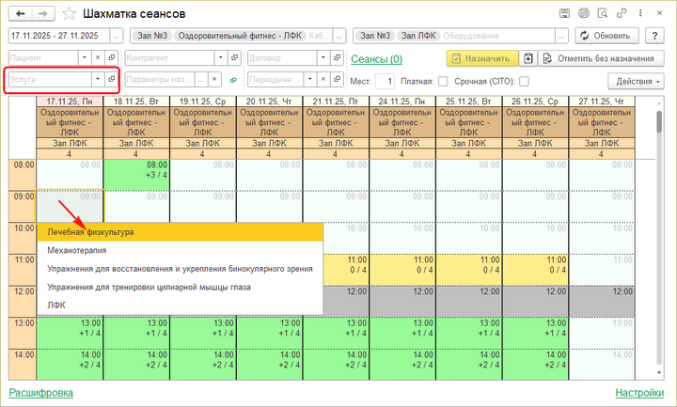Open the Пациент field's form icon
This screenshot has height=407, width=677.
click(111, 57)
